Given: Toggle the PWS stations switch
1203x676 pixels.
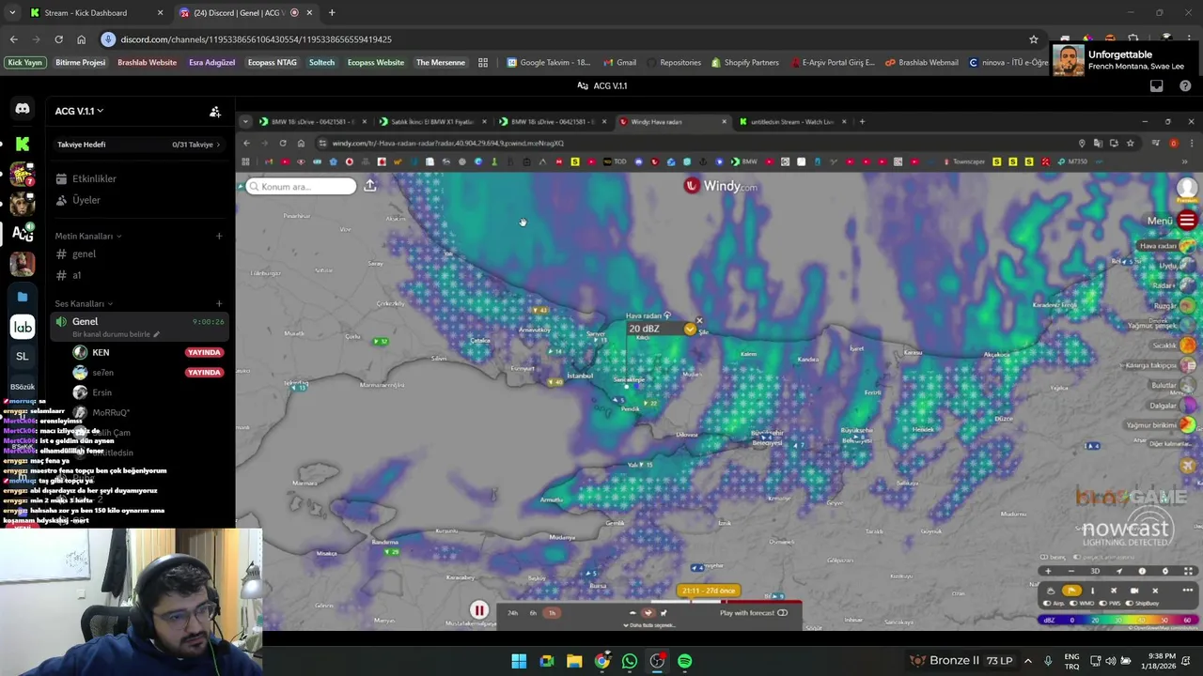Looking at the screenshot, I should coord(1102,603).
